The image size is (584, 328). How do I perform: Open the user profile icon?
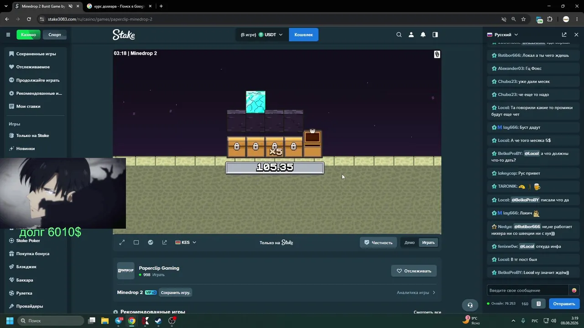411,35
